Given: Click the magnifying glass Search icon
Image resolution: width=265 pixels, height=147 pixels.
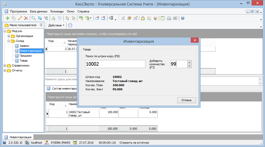Looking at the screenshot, I should (x=33, y=18).
